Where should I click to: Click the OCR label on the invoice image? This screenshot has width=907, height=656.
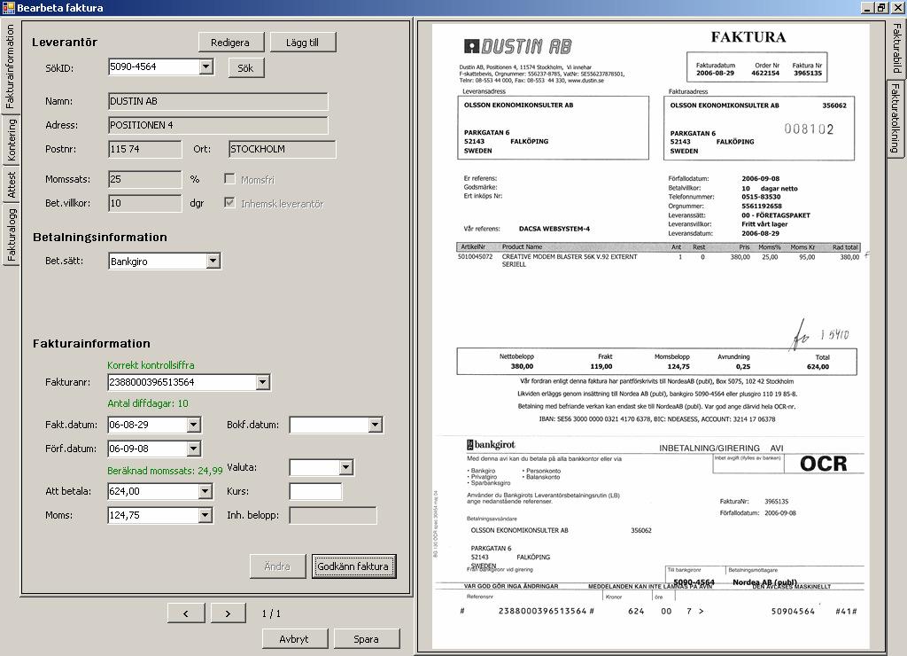pyautogui.click(x=823, y=464)
